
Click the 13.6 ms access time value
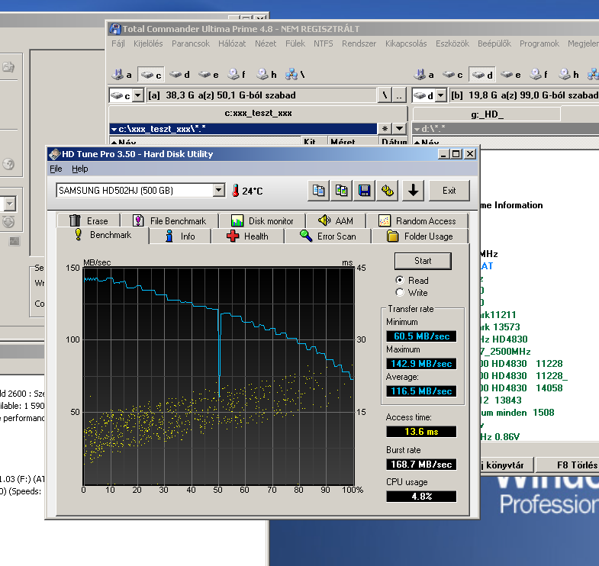click(x=421, y=432)
